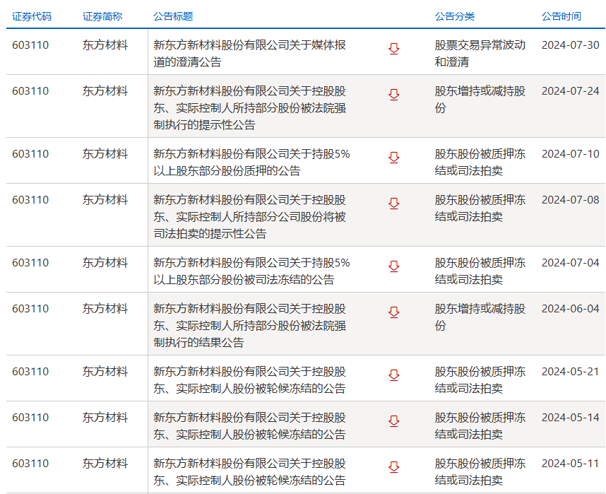Click download icon for the 2024-06-04 announcement
Image resolution: width=606 pixels, height=494 pixels.
pyautogui.click(x=394, y=312)
